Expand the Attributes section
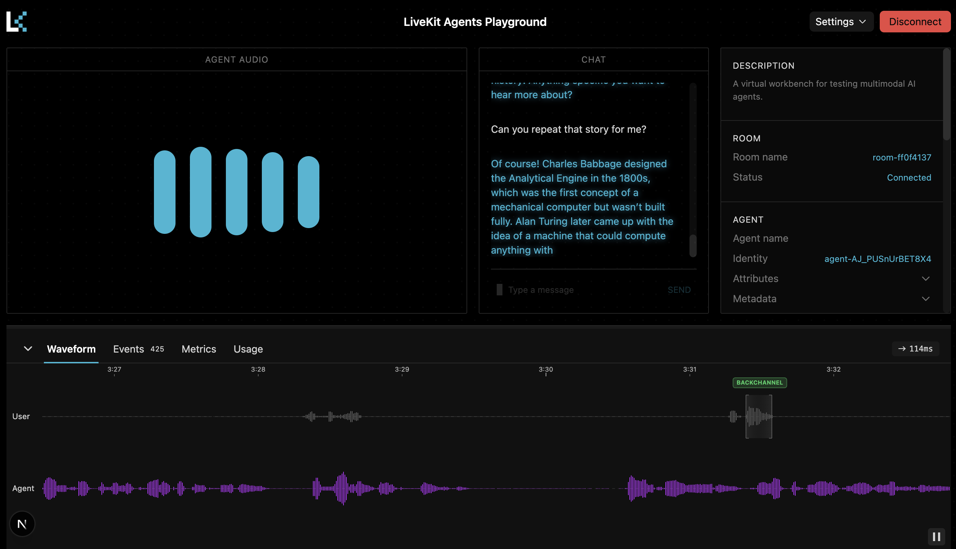The width and height of the screenshot is (956, 549). [925, 279]
